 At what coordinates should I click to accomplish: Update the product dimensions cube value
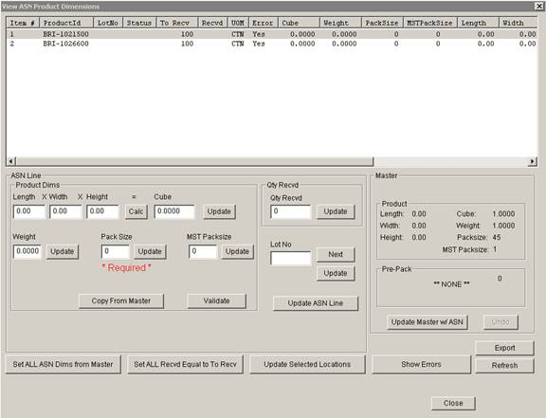(x=219, y=211)
